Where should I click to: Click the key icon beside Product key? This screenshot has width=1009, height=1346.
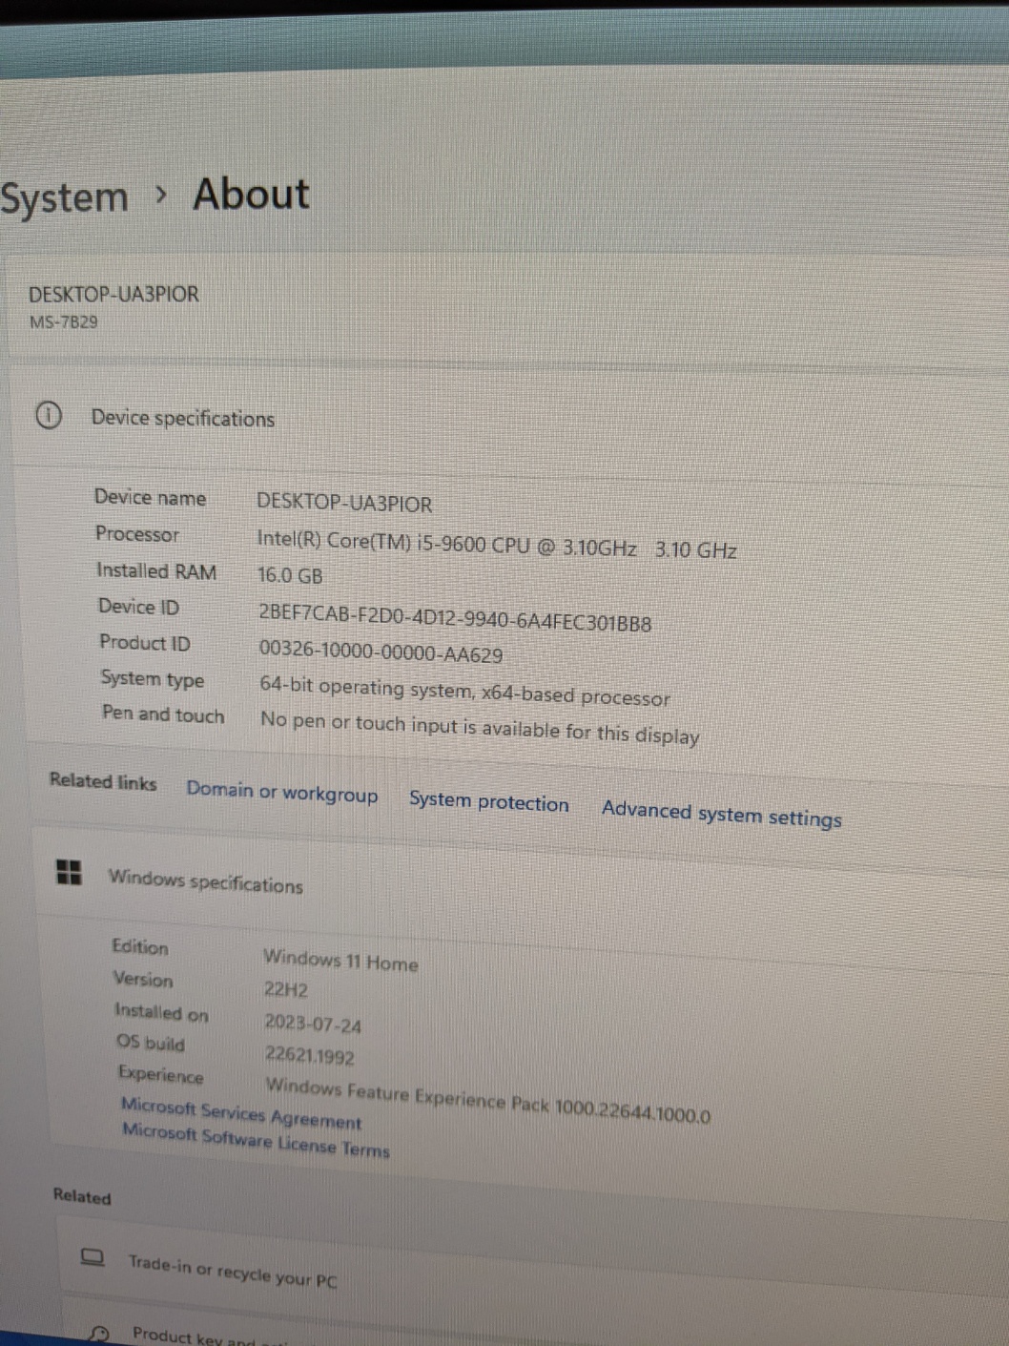[98, 1333]
